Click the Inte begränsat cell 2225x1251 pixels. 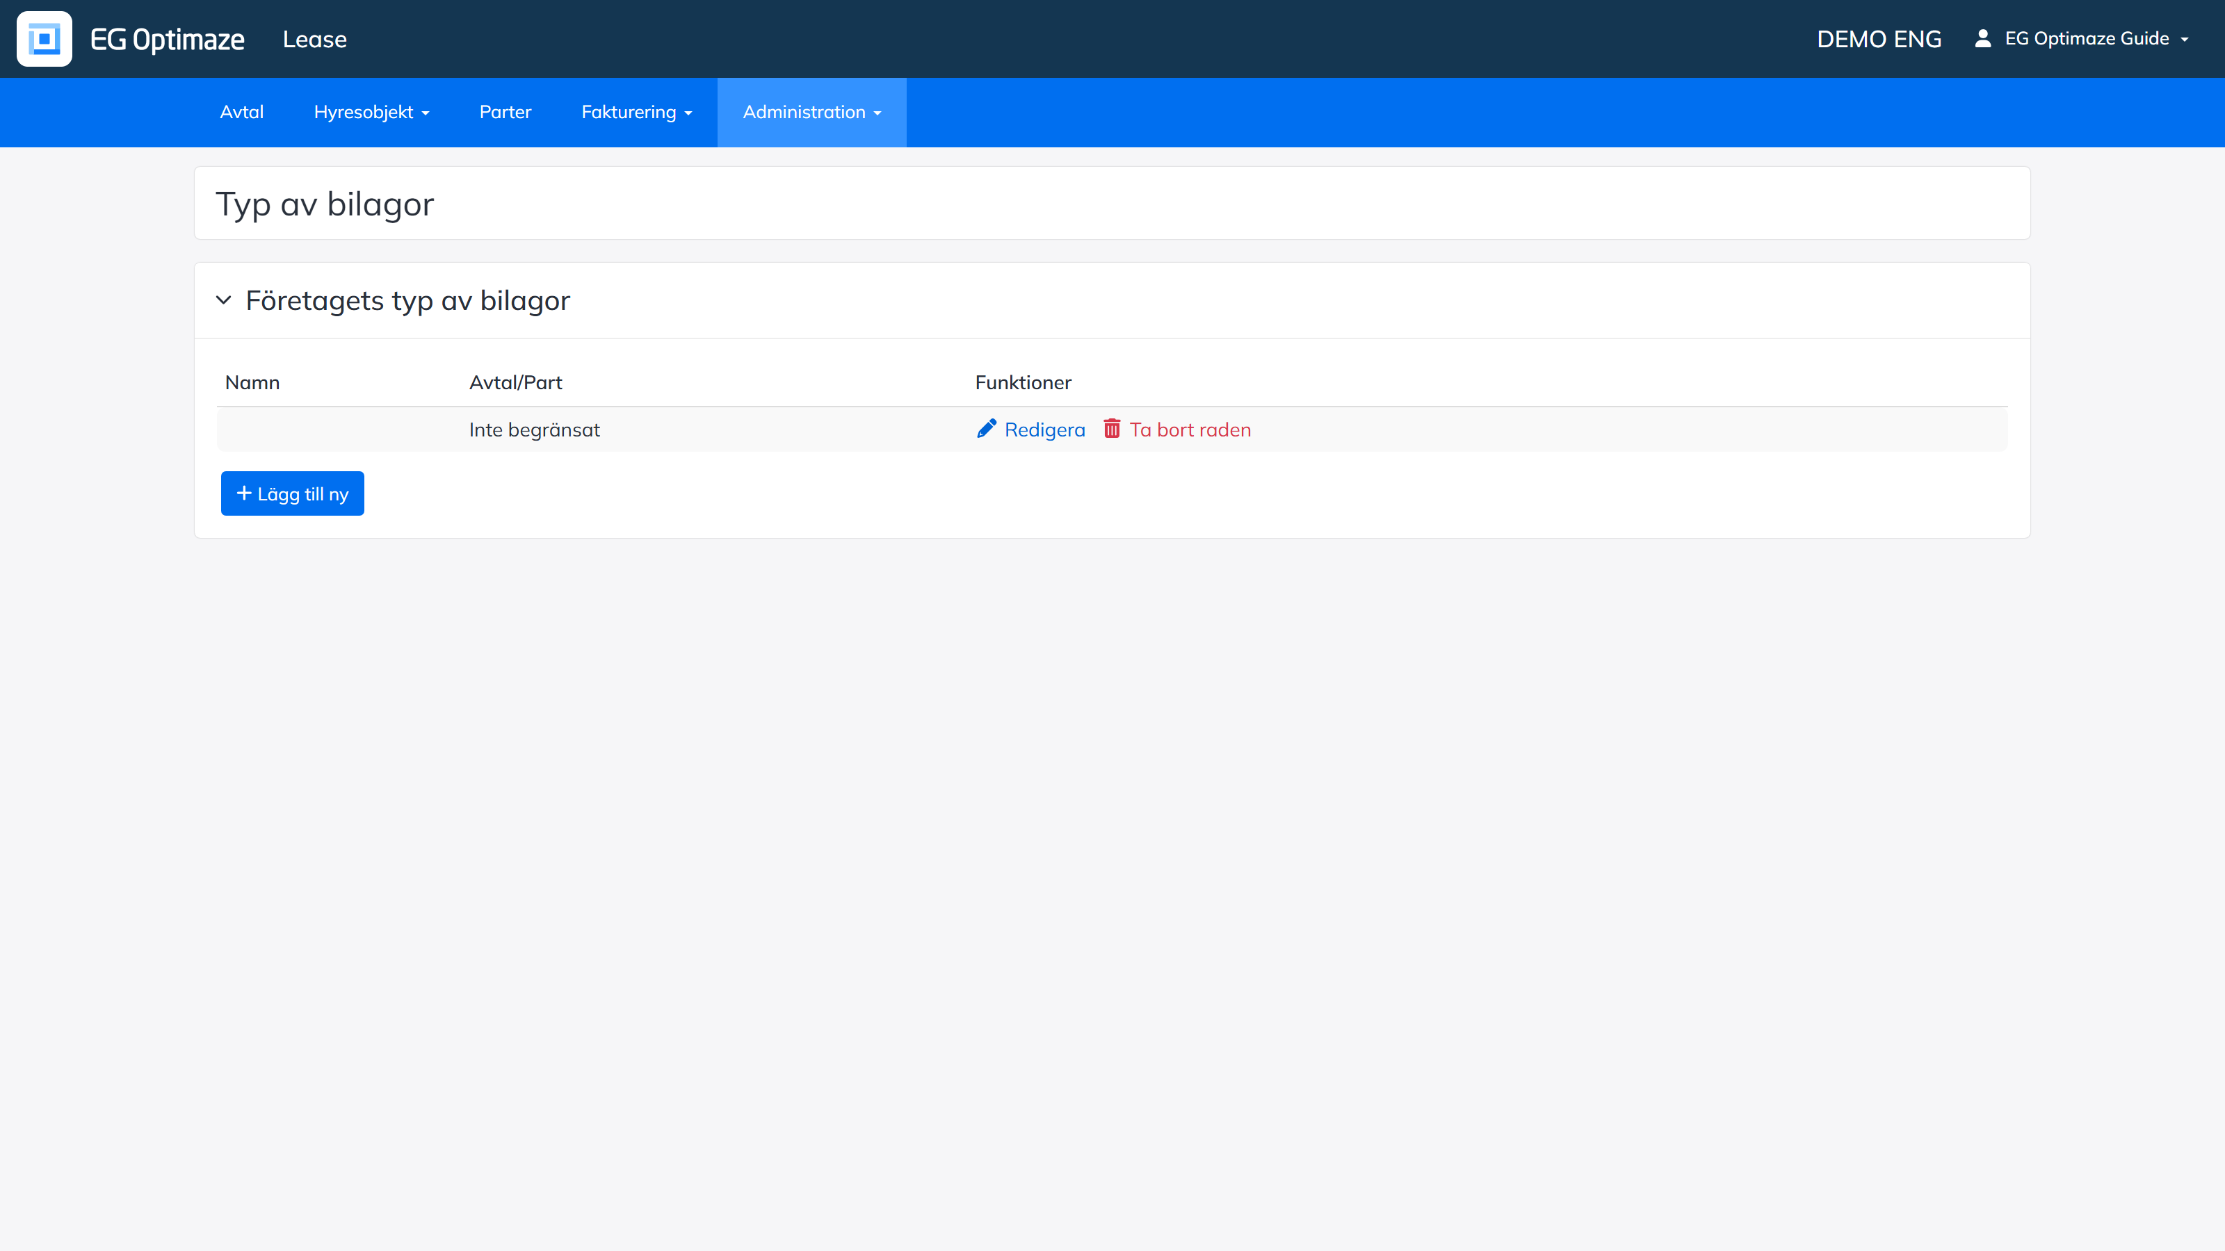pyautogui.click(x=534, y=430)
